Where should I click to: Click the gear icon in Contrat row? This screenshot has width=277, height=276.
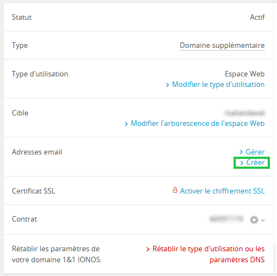point(254,219)
